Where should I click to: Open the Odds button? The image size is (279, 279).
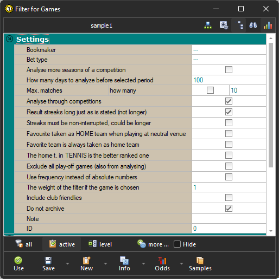click(x=162, y=264)
